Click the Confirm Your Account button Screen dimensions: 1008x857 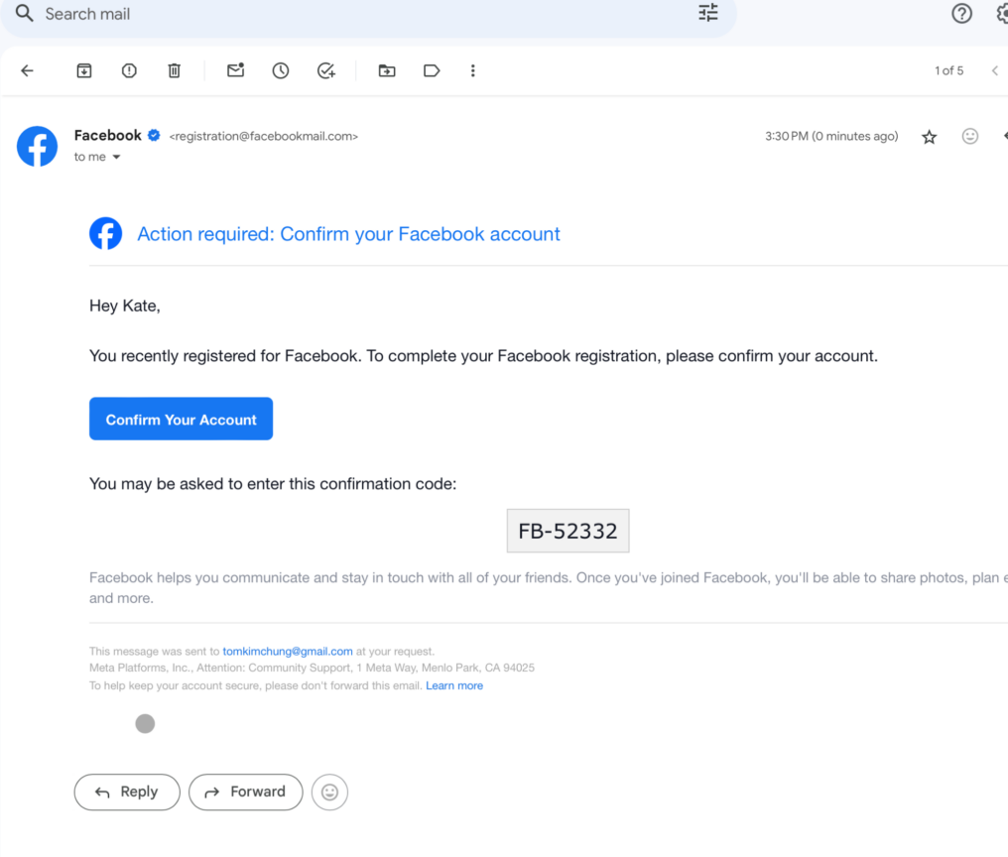(181, 418)
